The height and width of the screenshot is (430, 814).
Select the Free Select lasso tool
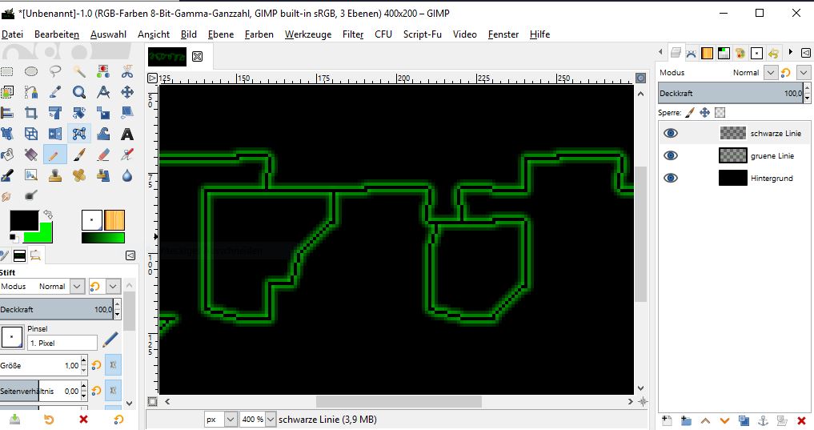click(x=55, y=72)
